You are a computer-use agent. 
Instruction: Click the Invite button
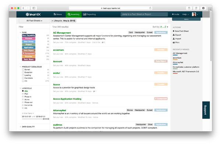tap(175, 14)
